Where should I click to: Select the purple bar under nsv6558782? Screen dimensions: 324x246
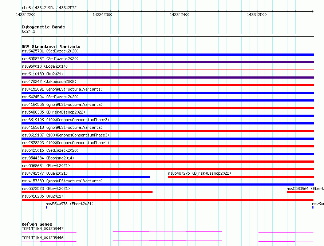point(167,62)
